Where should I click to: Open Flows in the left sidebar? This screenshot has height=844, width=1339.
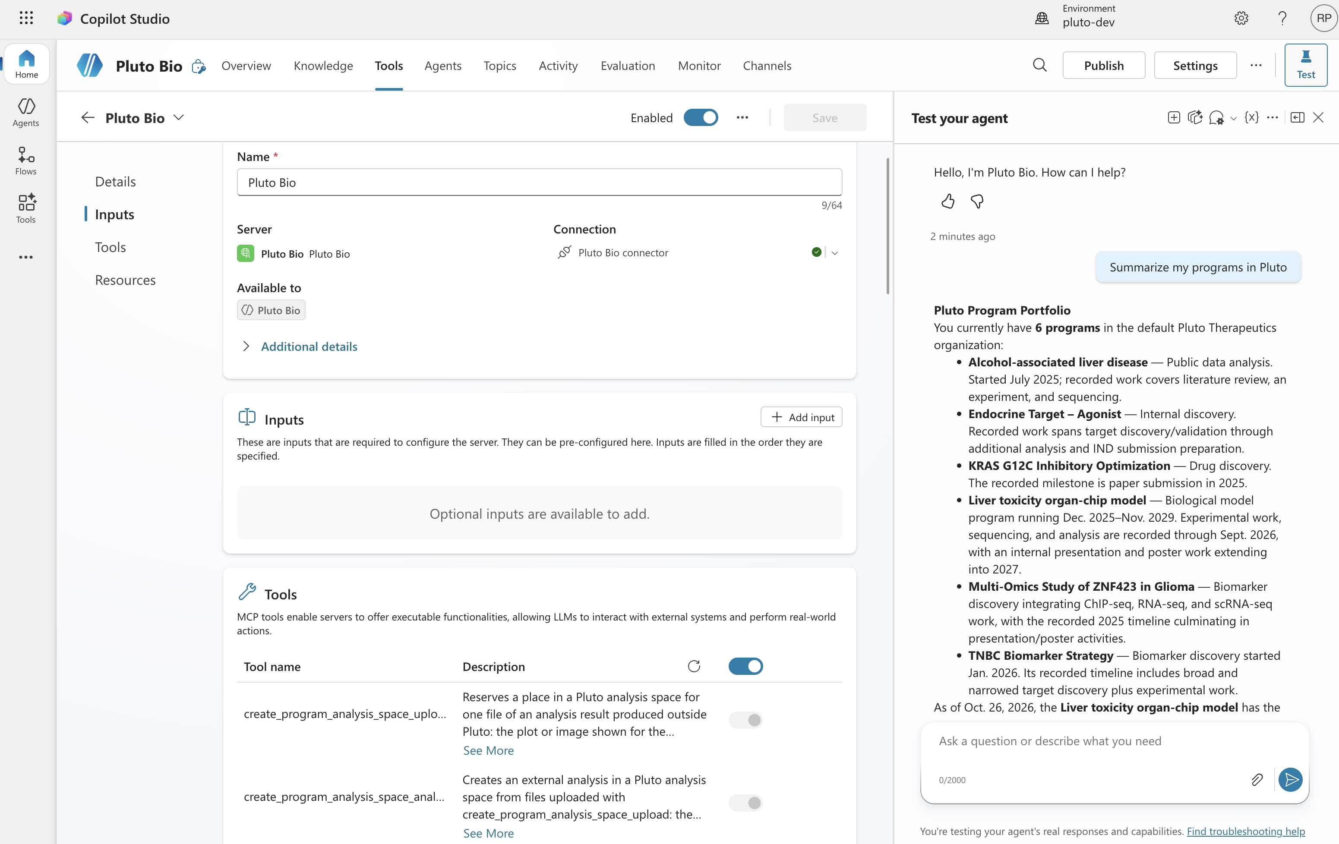(x=26, y=161)
